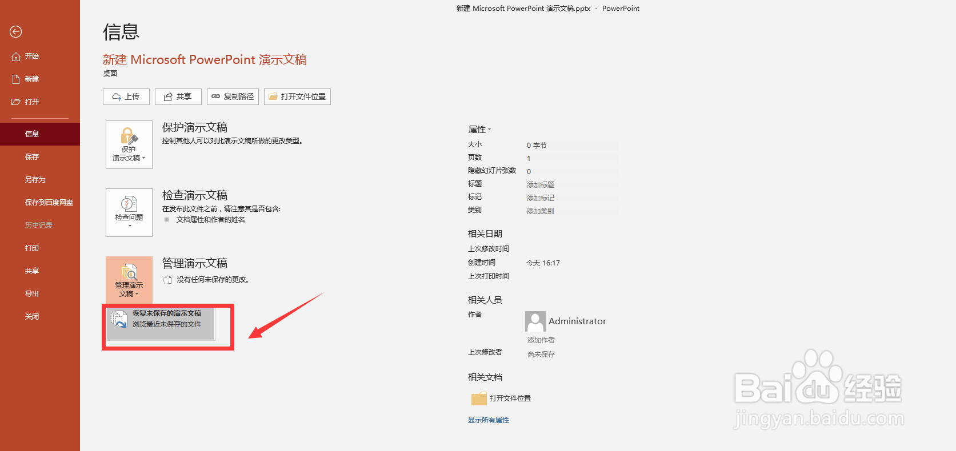The image size is (956, 451).
Task: Click the folder icon on 打开文件位置 button
Action: tap(273, 96)
